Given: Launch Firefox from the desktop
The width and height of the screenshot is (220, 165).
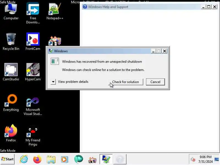Looking at the screenshot, I should click(11, 133).
